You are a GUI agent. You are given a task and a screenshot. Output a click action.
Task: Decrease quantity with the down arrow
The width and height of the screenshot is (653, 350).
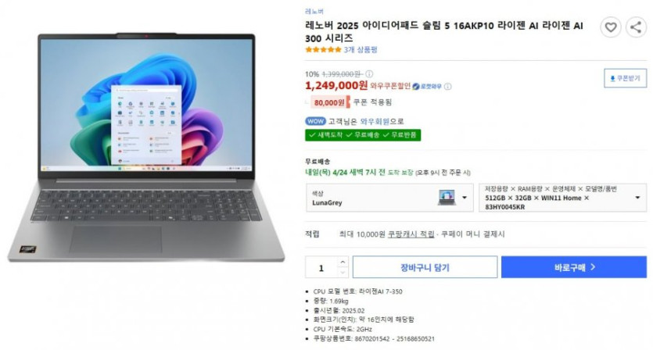343,272
